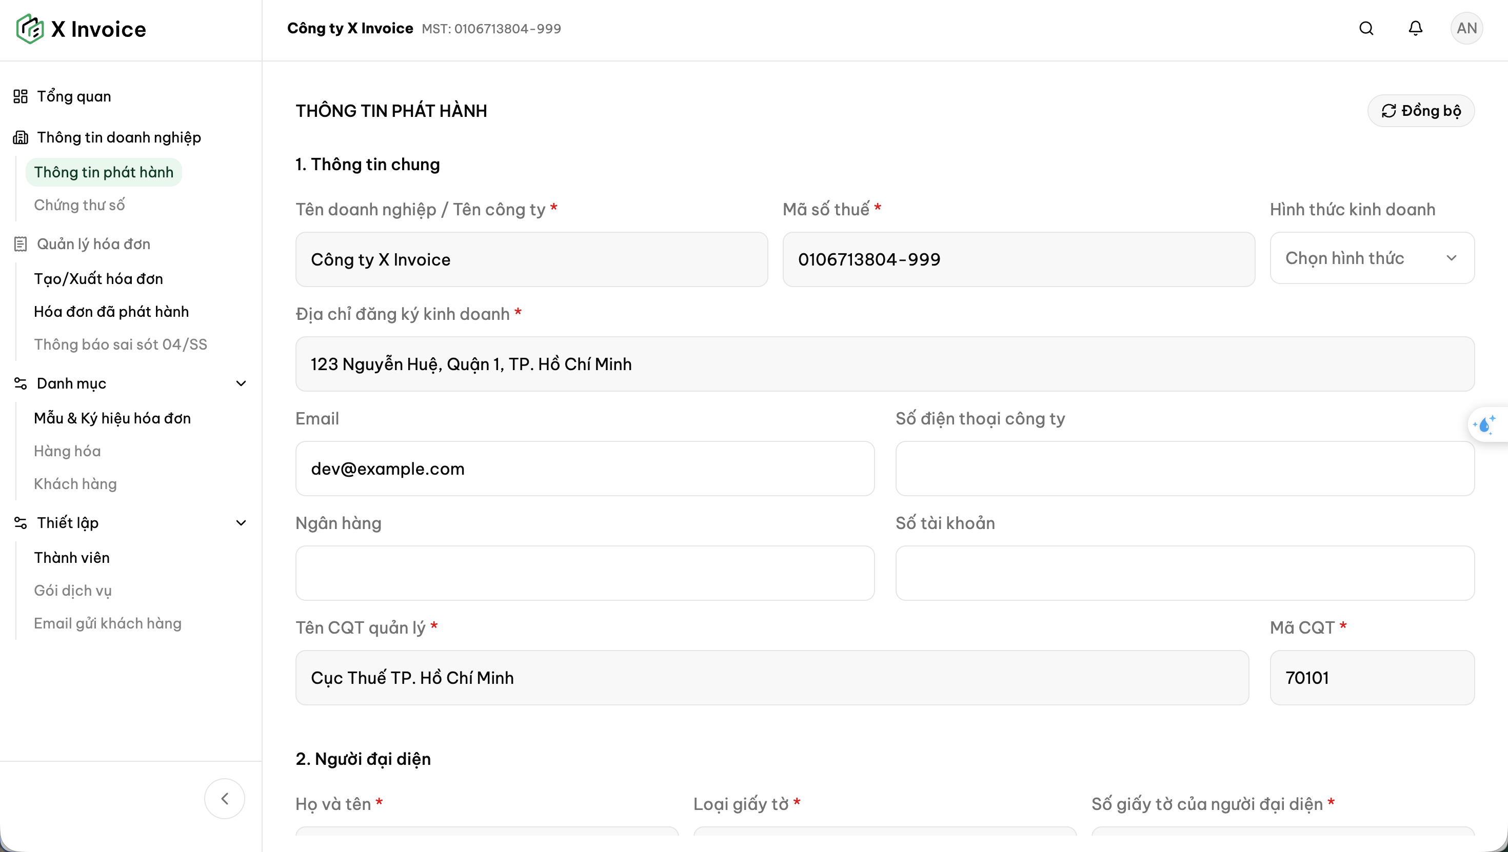Click the Tổng quan dashboard icon
This screenshot has height=852, width=1508.
click(x=21, y=96)
